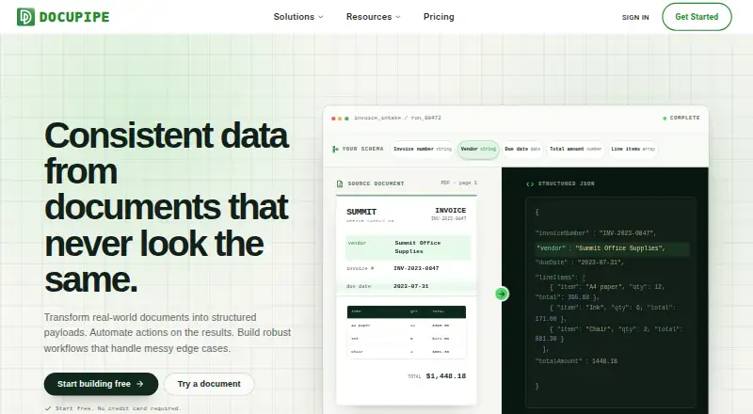753x414 pixels.
Task: Click the Try a document button
Action: pos(209,384)
